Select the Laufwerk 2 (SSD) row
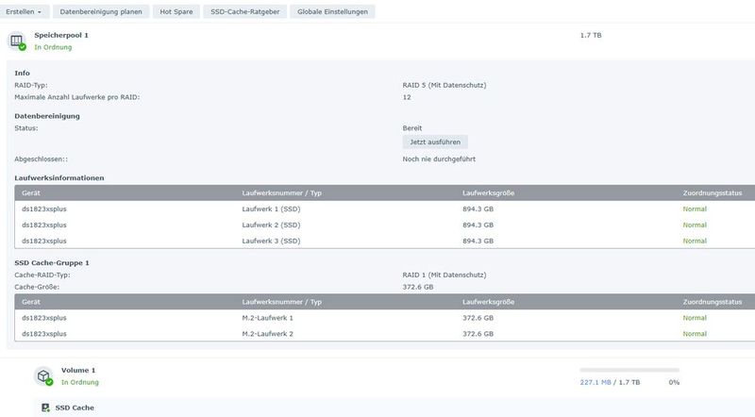The width and height of the screenshot is (755, 417). [x=385, y=225]
